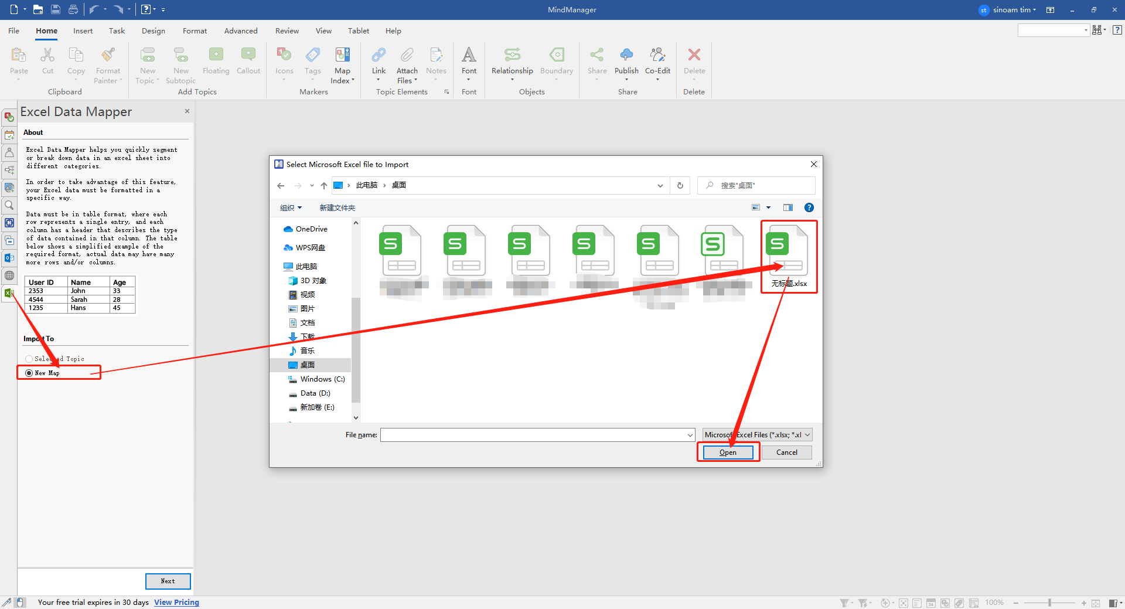Select the Relationship tool
The width and height of the screenshot is (1125, 609).
coord(512,63)
